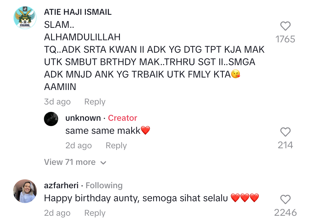
Task: Expand replies with View 71 more
Action: point(75,162)
